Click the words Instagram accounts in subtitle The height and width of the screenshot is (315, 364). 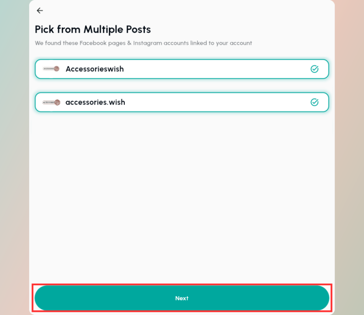pyautogui.click(x=161, y=43)
